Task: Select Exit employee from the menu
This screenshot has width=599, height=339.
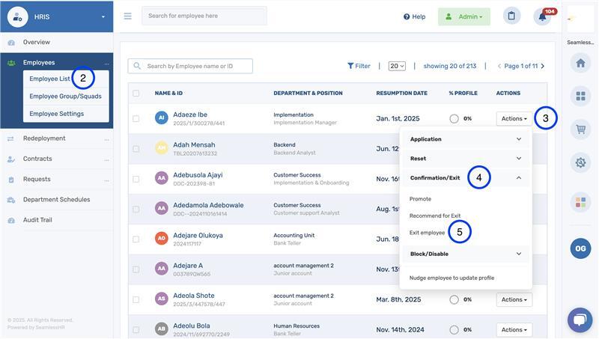Action: [427, 233]
